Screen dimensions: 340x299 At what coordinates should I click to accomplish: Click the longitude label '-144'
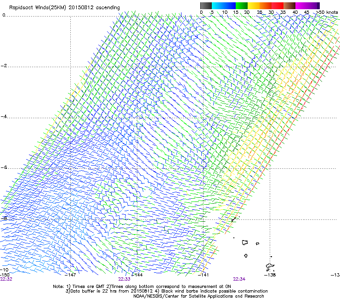coord(137,275)
